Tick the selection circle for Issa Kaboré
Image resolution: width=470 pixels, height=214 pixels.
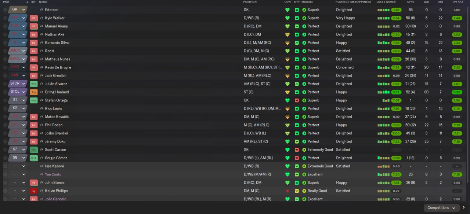(5, 166)
